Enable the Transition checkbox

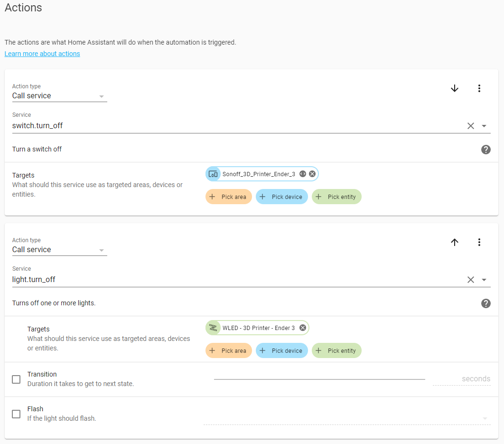pyautogui.click(x=16, y=379)
